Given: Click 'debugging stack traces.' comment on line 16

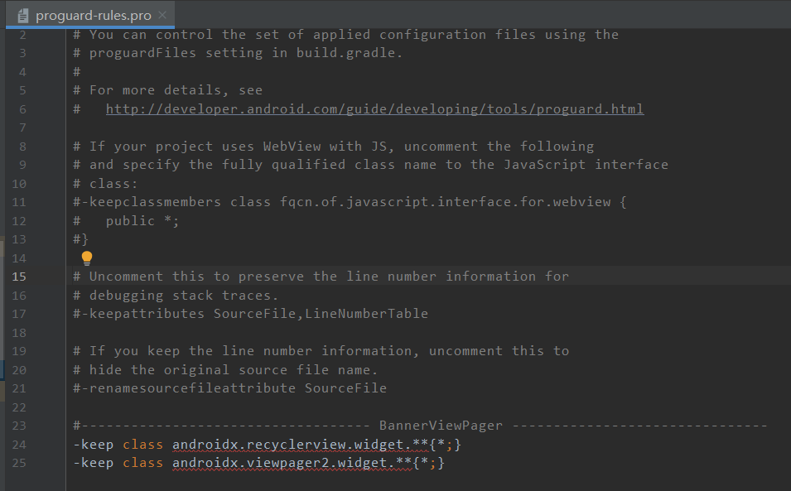Looking at the screenshot, I should point(184,296).
